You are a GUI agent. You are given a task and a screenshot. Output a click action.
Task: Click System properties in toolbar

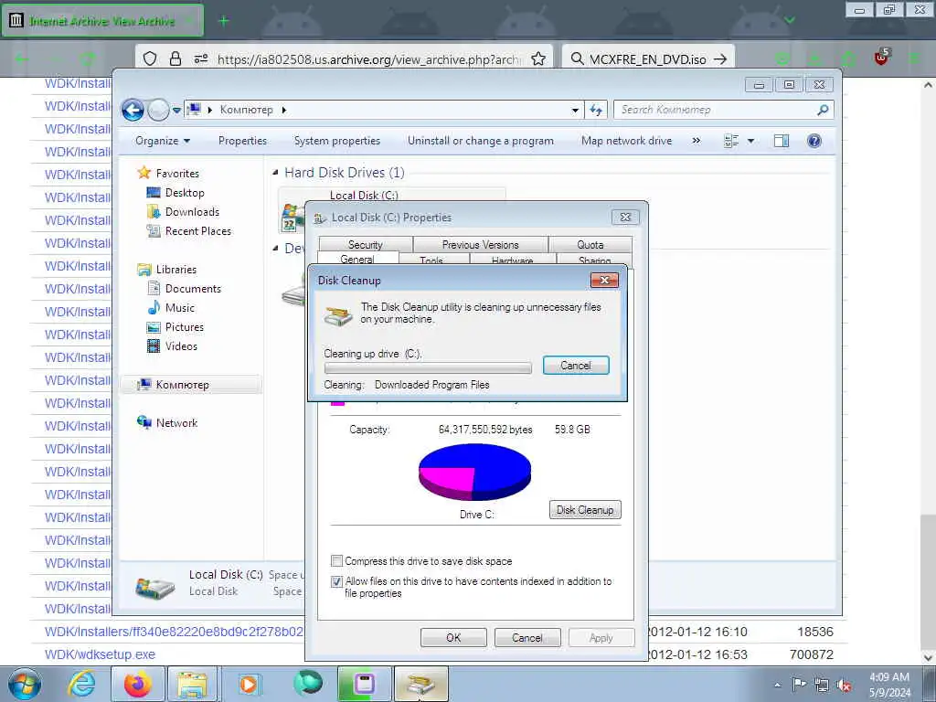337,141
